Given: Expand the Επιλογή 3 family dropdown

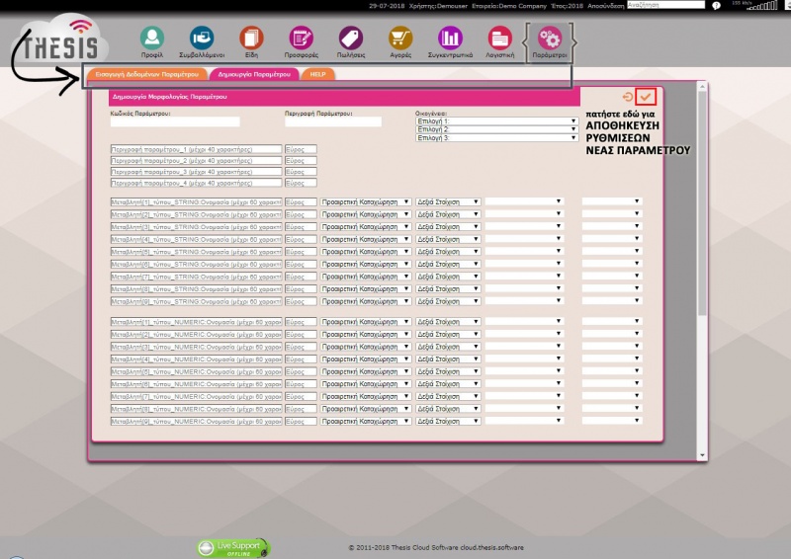Looking at the screenshot, I should (496, 138).
